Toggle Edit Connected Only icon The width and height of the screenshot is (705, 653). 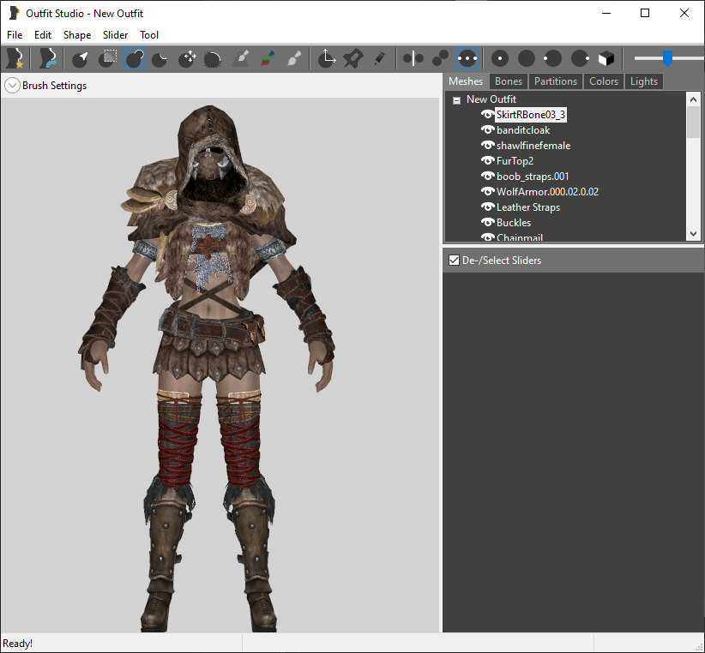point(440,58)
